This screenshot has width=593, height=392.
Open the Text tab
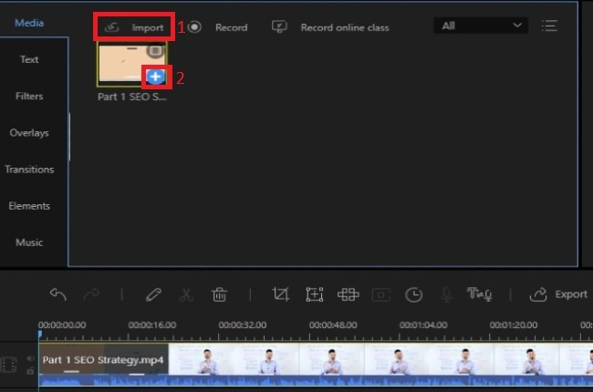(29, 59)
